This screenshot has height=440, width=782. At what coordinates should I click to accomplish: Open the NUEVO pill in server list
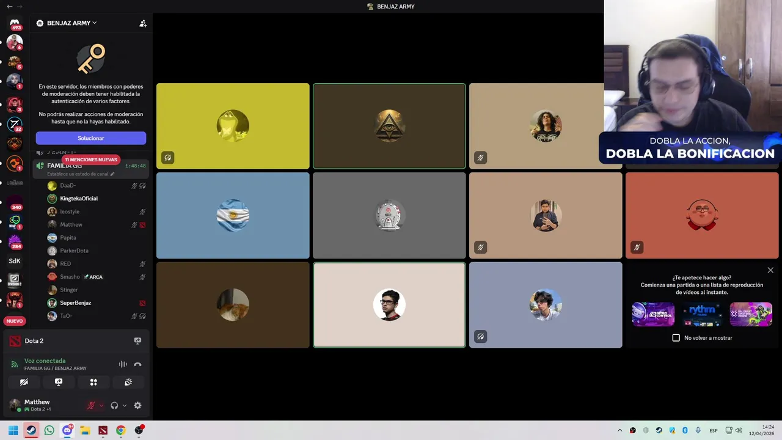point(15,321)
